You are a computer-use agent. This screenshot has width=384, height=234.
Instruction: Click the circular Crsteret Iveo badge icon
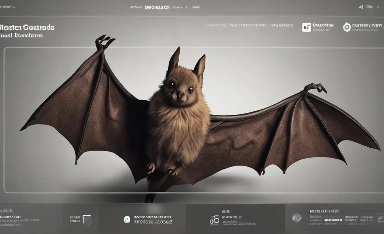tap(347, 27)
